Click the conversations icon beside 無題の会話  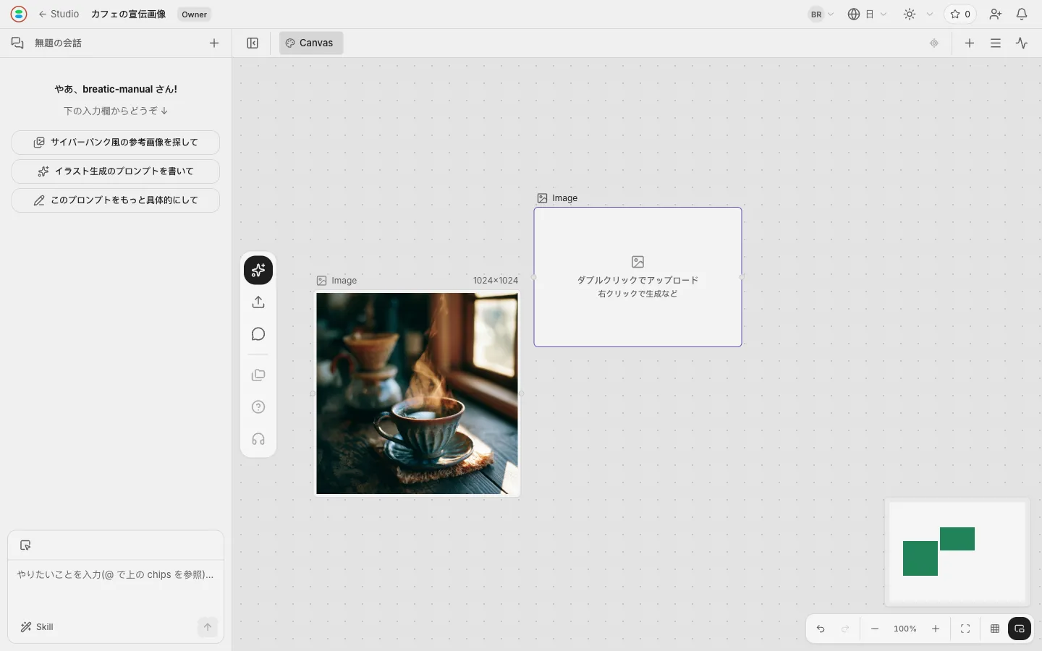tap(17, 43)
